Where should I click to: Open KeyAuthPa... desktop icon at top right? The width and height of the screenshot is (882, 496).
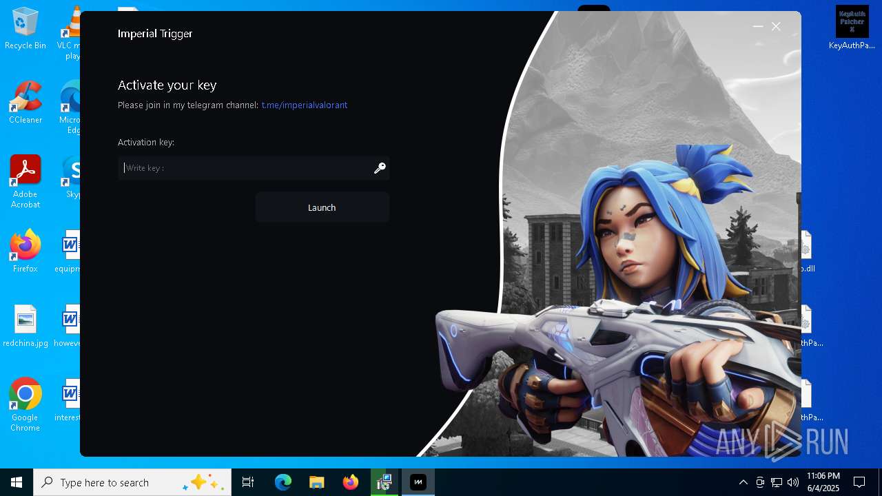pos(852,28)
